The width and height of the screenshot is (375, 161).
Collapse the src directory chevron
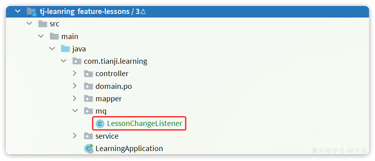pyautogui.click(x=29, y=24)
